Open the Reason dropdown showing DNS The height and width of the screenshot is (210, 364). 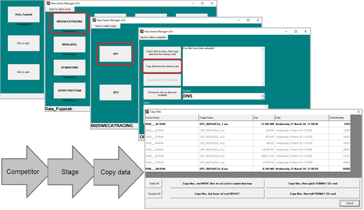[262, 96]
